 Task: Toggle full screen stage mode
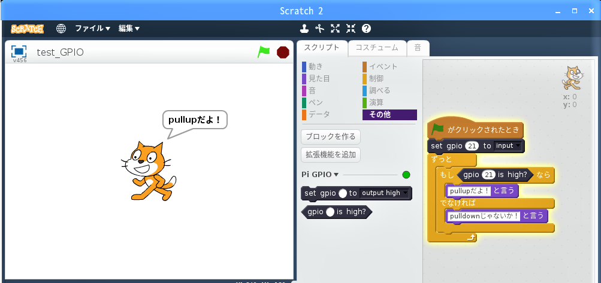point(19,51)
